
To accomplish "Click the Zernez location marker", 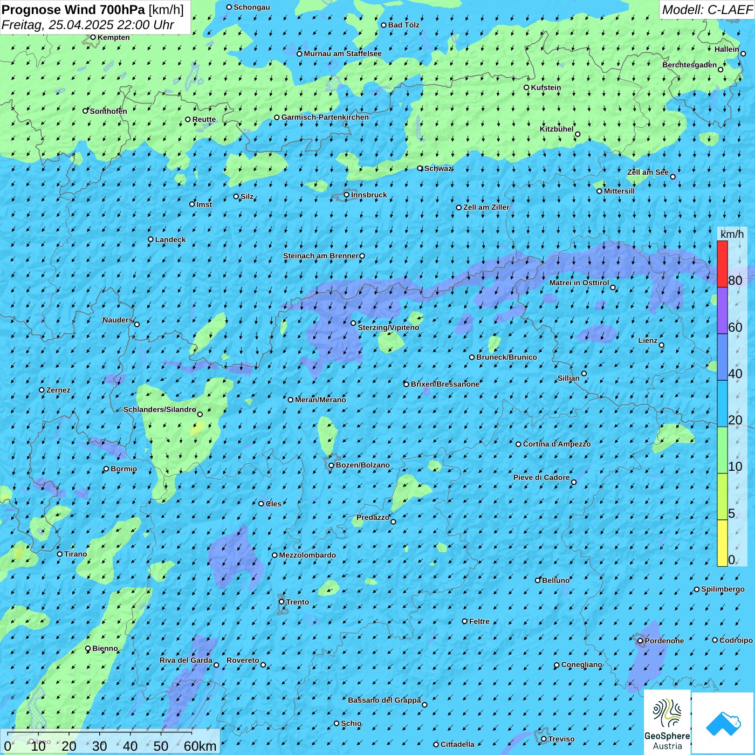I will click(x=42, y=390).
